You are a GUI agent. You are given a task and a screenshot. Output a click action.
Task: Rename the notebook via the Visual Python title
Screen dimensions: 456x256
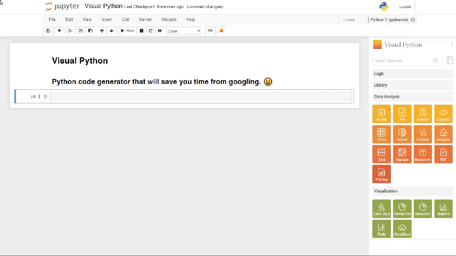[x=104, y=6]
